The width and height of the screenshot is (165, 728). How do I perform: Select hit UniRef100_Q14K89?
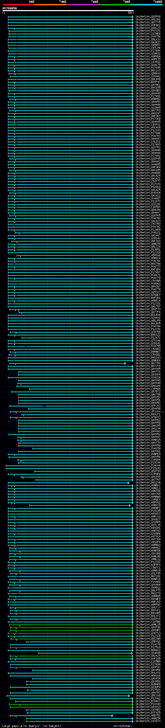[148, 653]
